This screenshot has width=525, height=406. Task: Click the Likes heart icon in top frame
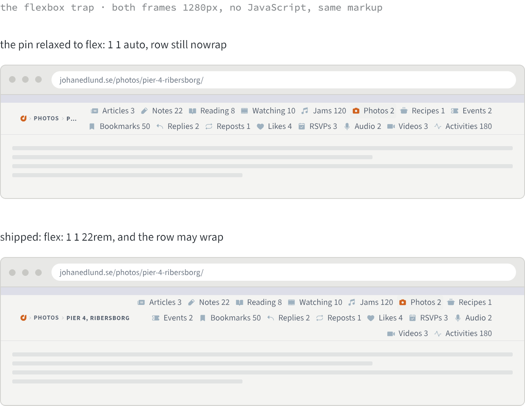tap(260, 126)
